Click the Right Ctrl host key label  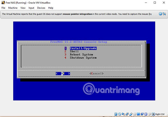coord(160,114)
